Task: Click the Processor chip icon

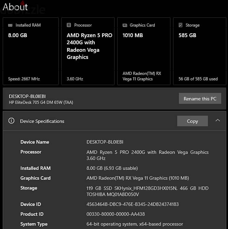Action: (69, 25)
